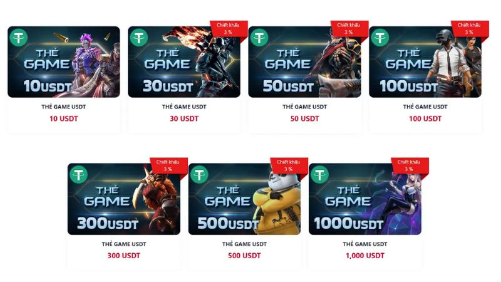Viewport: 501px width, 282px height.
Task: Click the Tether logo on 500USDT card
Action: 199,175
